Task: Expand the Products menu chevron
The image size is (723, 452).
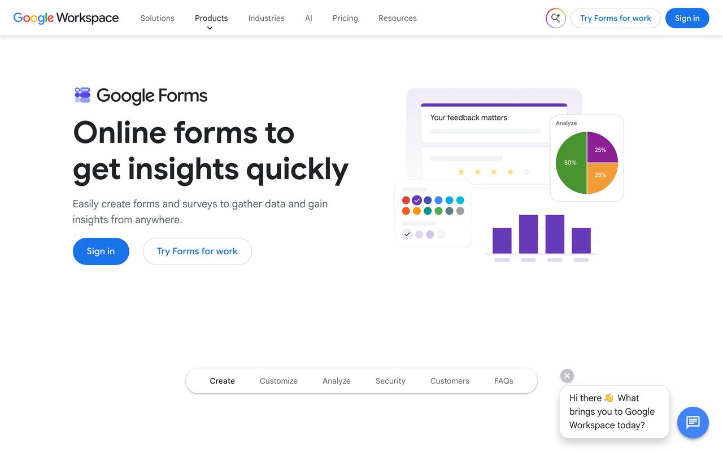Action: [x=210, y=28]
